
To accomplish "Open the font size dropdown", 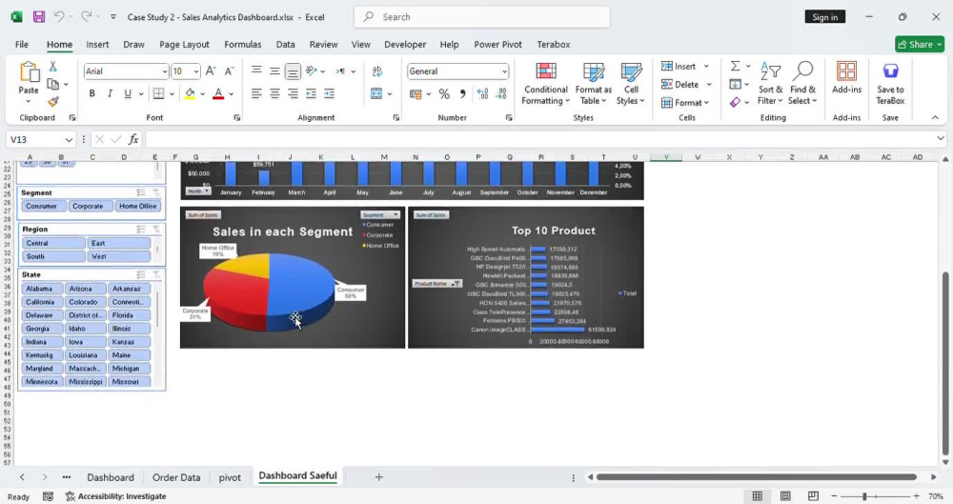I will tap(196, 71).
